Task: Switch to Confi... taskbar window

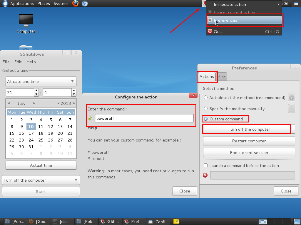Action: 158,221
